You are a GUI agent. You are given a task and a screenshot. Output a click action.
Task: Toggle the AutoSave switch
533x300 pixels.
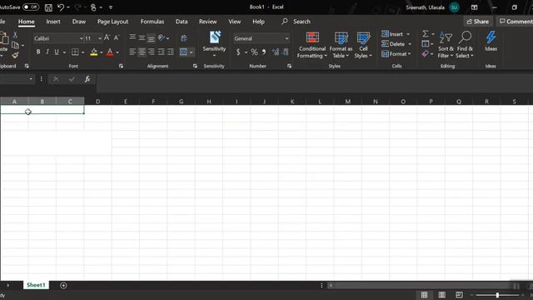(x=31, y=7)
